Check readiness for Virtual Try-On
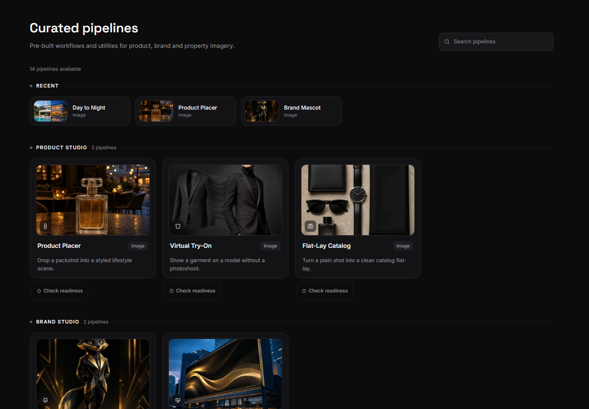Image resolution: width=589 pixels, height=409 pixels. pyautogui.click(x=192, y=291)
